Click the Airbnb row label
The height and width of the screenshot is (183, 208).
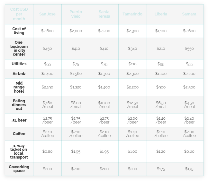tap(19, 74)
